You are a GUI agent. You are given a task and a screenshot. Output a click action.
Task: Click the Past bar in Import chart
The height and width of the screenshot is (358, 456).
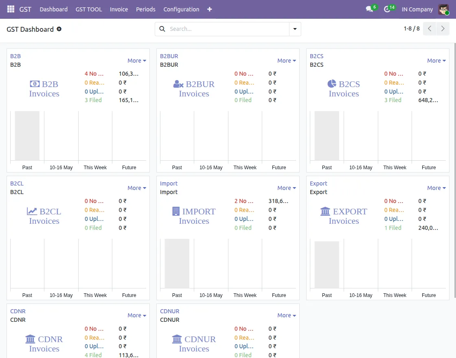[177, 263]
